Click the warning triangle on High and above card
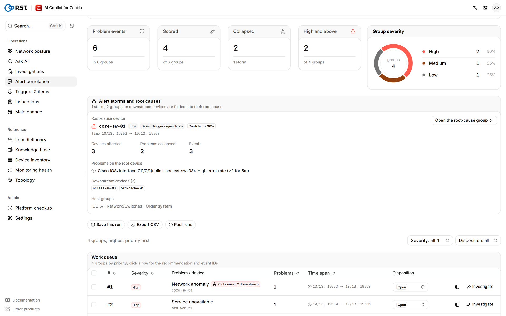Screen dimensions: 506x316 click(353, 31)
